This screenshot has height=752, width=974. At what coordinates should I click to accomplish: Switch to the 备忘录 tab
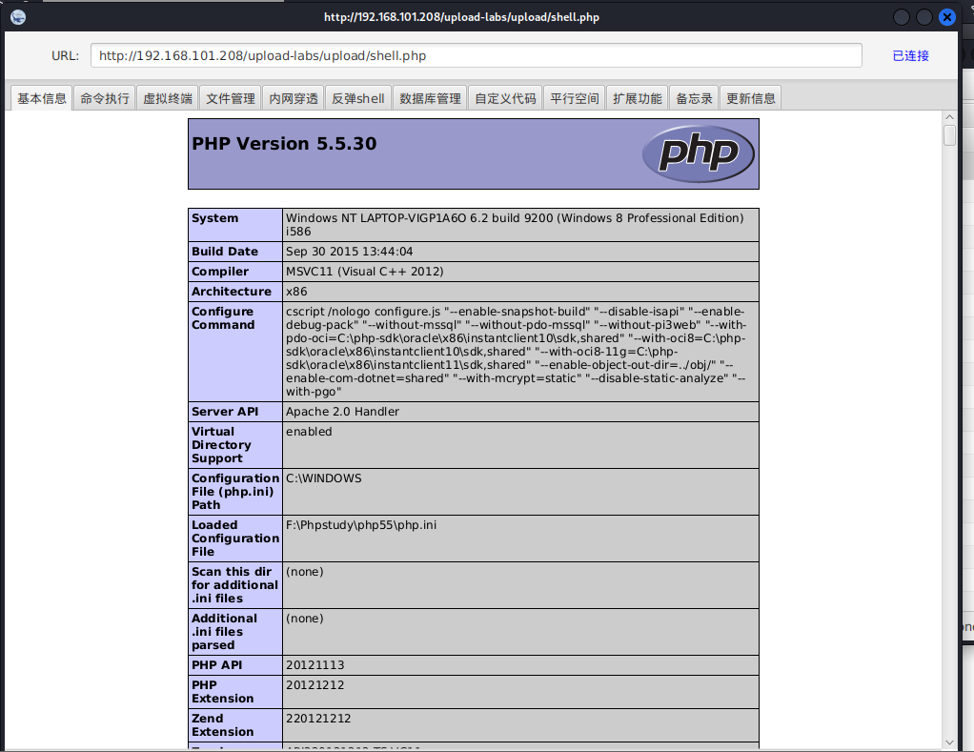pyautogui.click(x=694, y=99)
